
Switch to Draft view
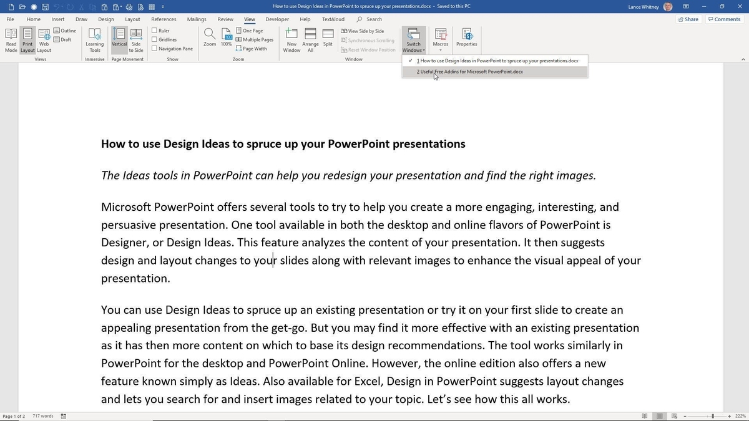(62, 39)
